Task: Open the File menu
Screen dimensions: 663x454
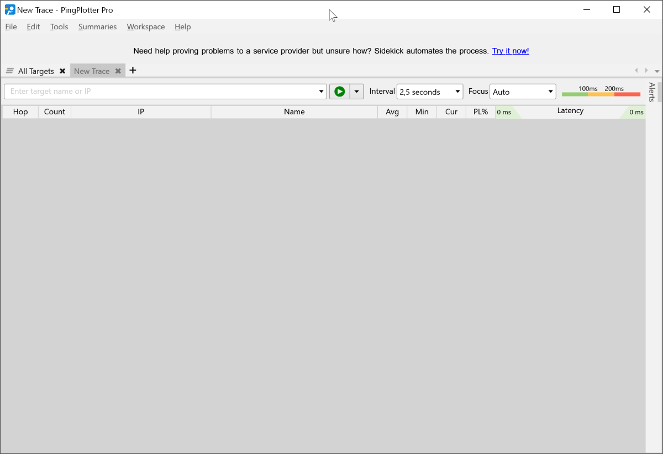Action: pos(11,26)
